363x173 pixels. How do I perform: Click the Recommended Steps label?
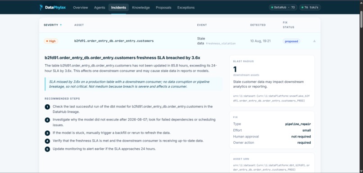62,98
